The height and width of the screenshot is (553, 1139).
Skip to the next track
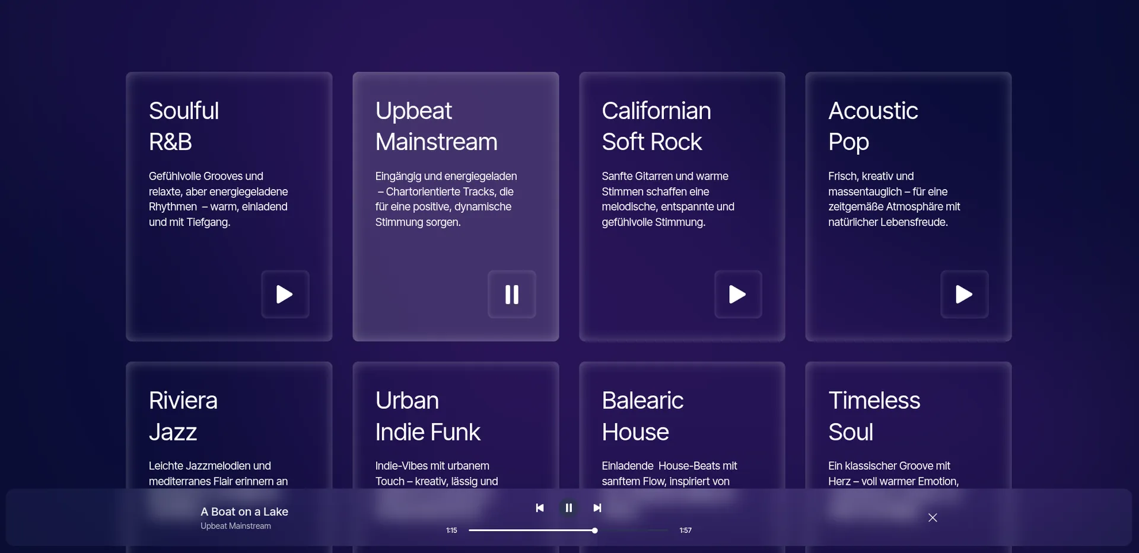[x=597, y=508]
